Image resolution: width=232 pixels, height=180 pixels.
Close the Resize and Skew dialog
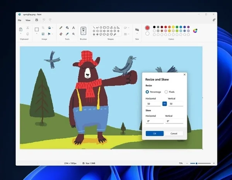(184, 75)
